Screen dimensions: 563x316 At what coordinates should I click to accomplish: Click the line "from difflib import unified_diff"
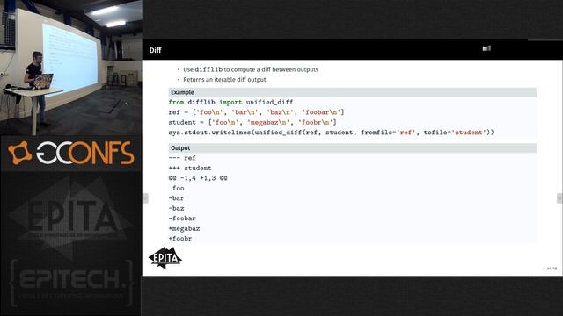[230, 103]
